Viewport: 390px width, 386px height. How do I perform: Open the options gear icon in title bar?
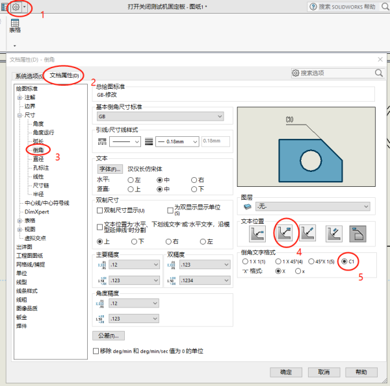point(16,7)
